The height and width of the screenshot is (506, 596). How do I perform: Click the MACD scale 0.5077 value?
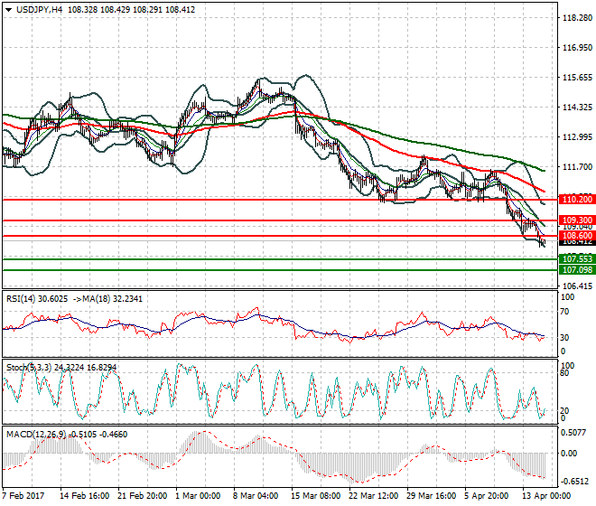click(x=574, y=433)
